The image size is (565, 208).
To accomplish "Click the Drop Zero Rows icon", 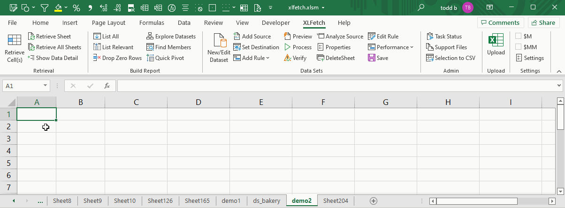I will [x=97, y=58].
